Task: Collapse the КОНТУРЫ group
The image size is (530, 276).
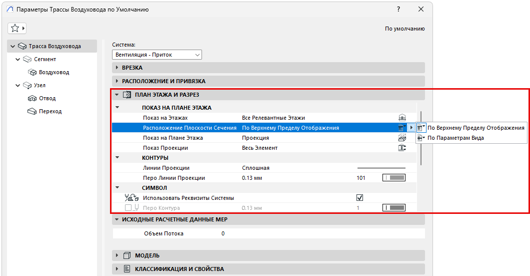Action: (117, 157)
